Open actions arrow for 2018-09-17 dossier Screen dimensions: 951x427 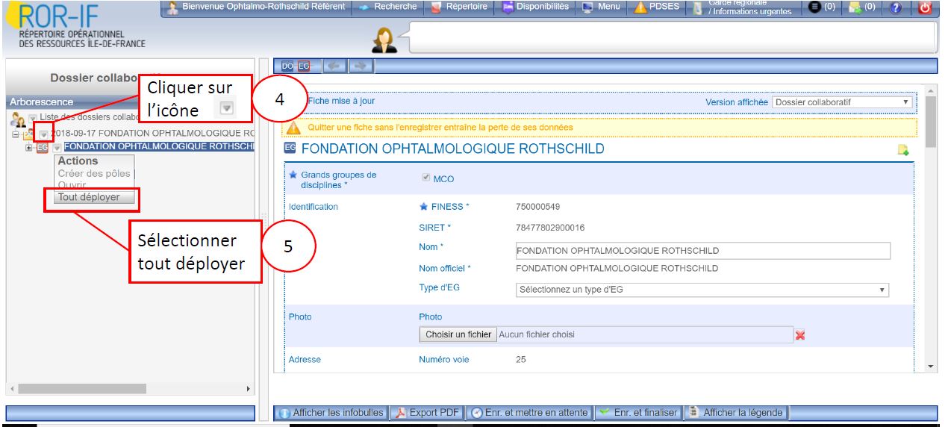click(44, 134)
